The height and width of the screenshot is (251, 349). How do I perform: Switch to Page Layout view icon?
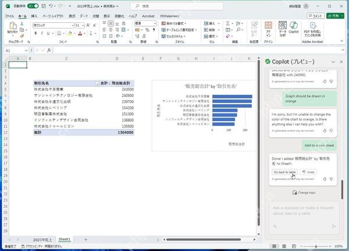coord(284,246)
